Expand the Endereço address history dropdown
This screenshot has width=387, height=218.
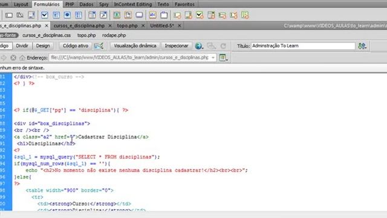pyautogui.click(x=213, y=58)
